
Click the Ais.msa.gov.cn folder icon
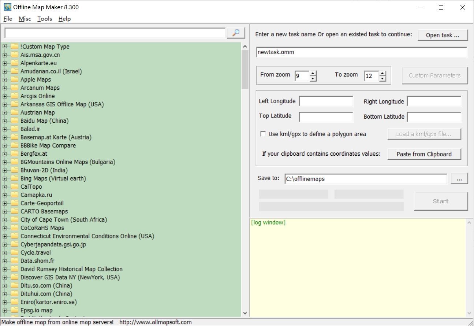tap(15, 55)
